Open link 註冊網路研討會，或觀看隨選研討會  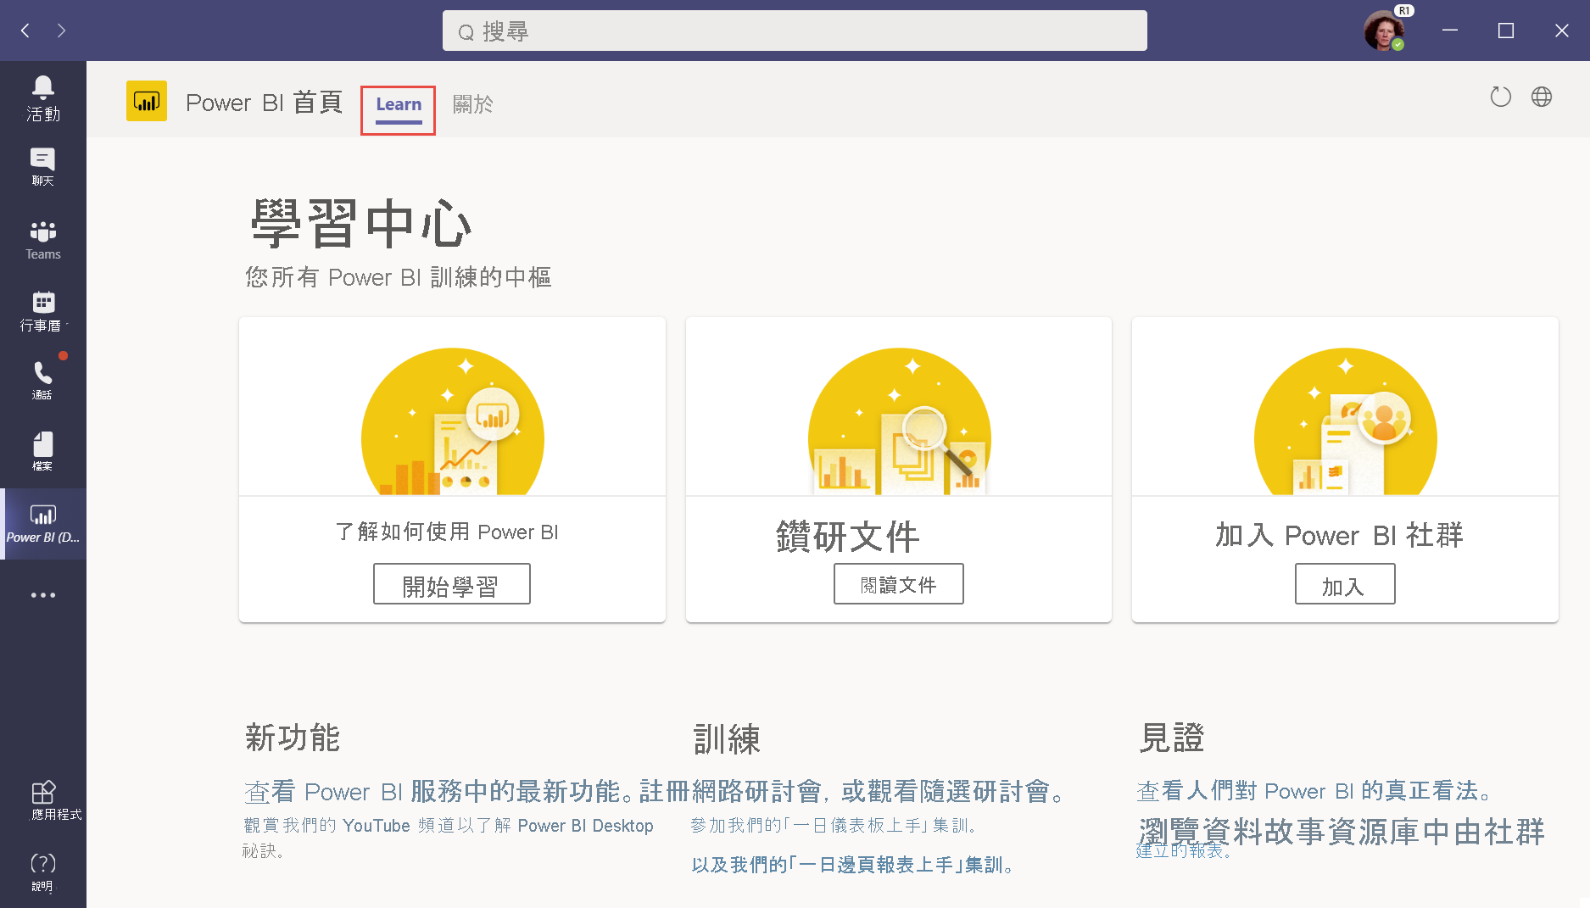coord(853,791)
